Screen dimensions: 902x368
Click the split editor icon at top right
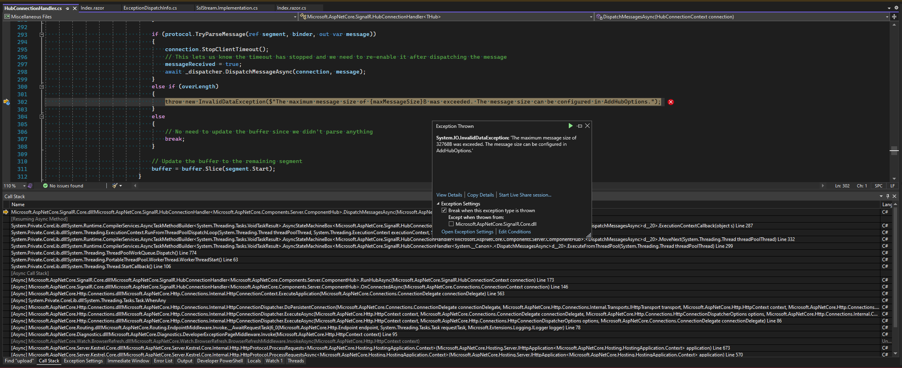coord(894,17)
